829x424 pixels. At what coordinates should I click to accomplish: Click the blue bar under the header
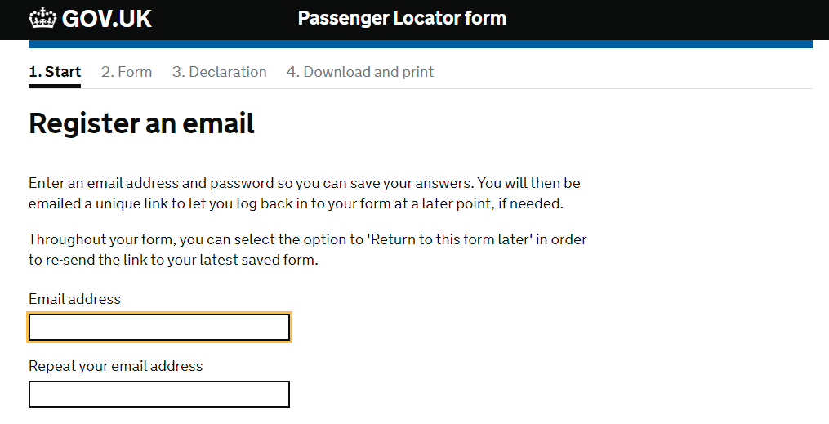click(420, 43)
